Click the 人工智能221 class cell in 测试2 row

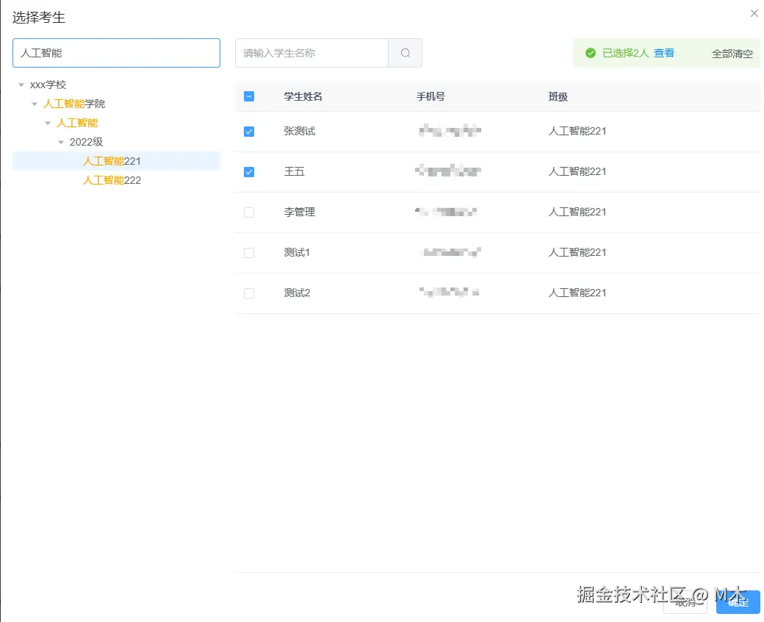pos(577,293)
